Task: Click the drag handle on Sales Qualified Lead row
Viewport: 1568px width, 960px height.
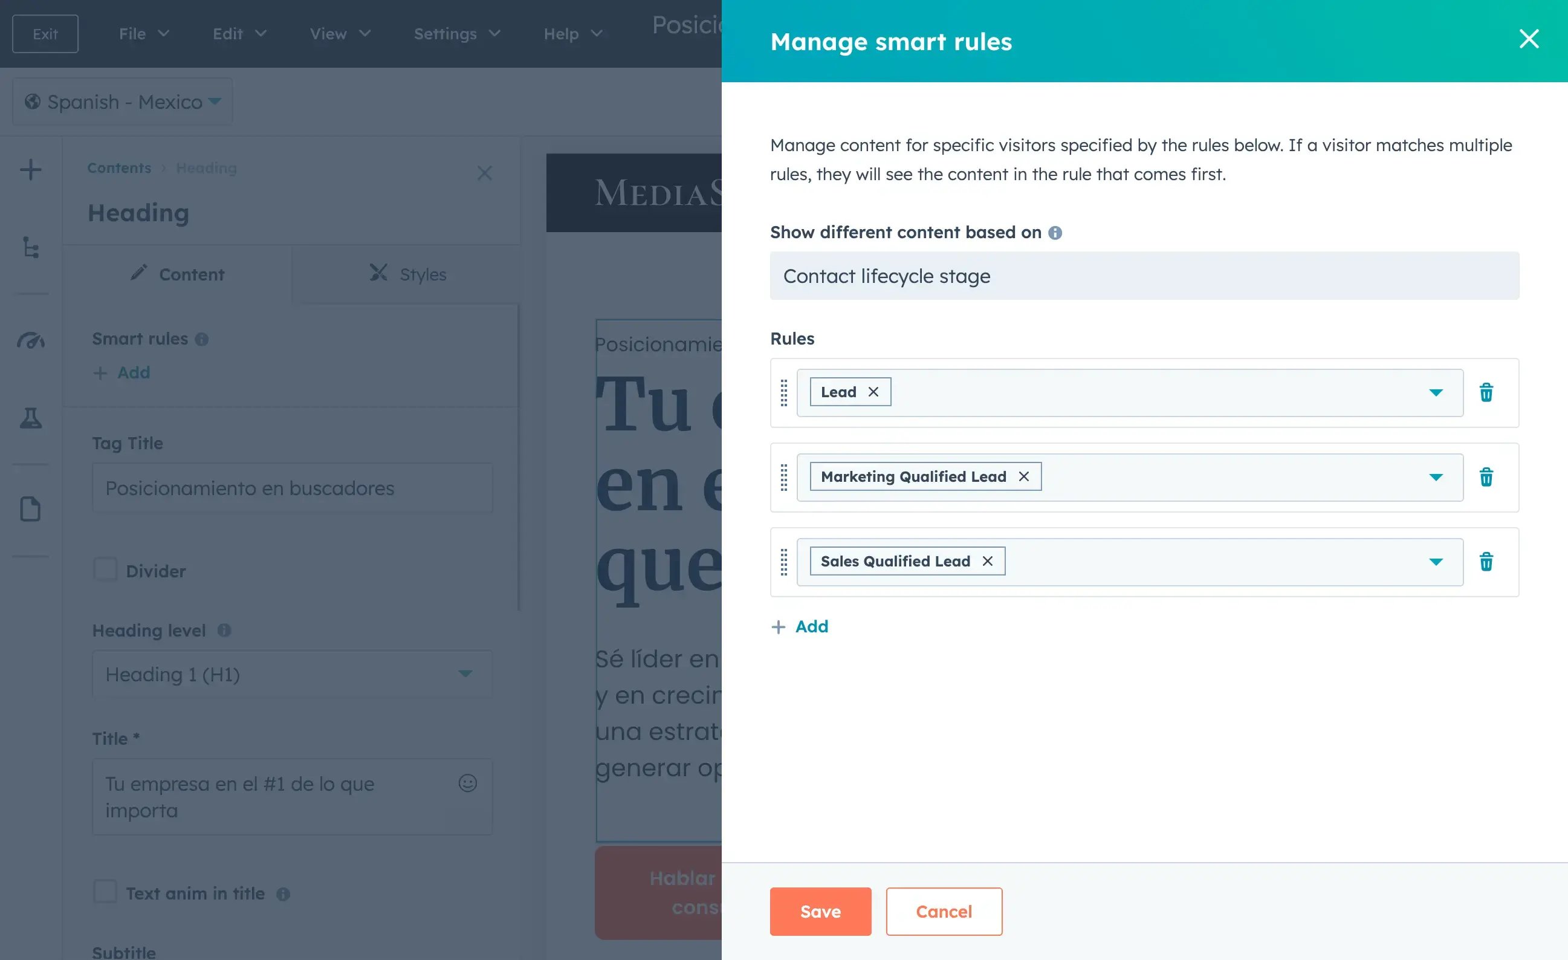Action: coord(784,561)
